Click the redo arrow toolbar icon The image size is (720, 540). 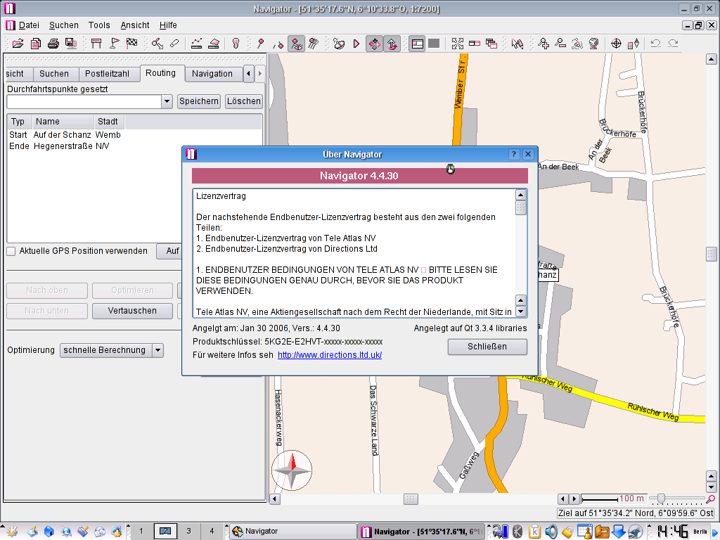[673, 44]
